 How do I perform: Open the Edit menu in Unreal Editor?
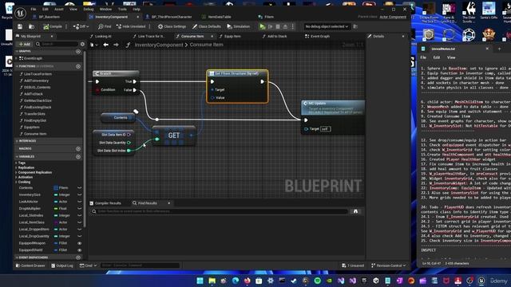46,9
